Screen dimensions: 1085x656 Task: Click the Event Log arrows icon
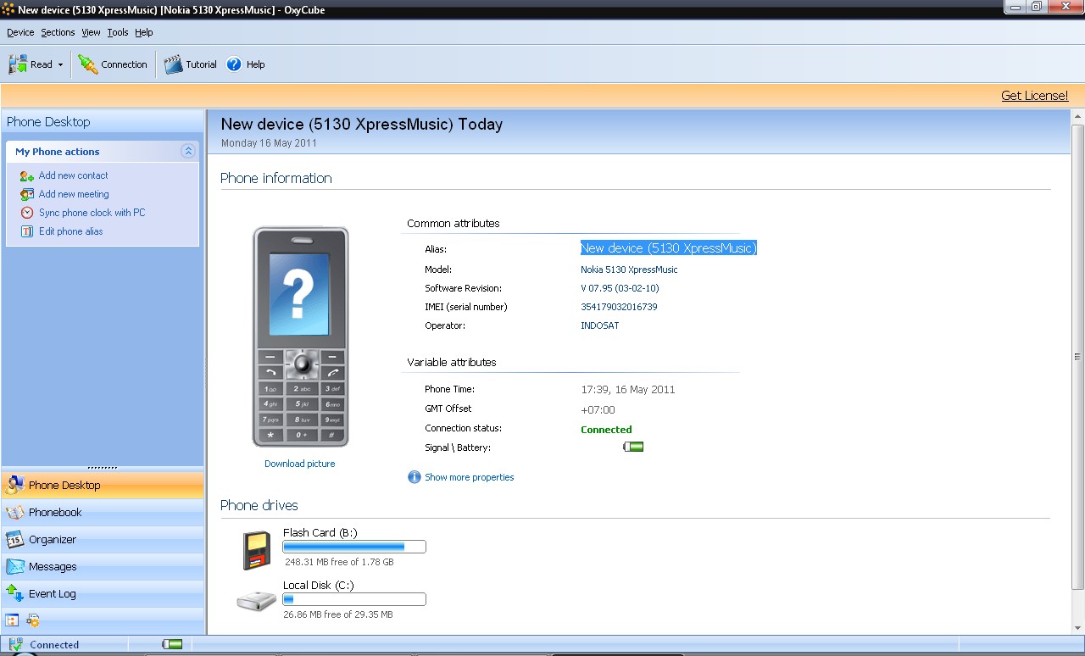(14, 594)
